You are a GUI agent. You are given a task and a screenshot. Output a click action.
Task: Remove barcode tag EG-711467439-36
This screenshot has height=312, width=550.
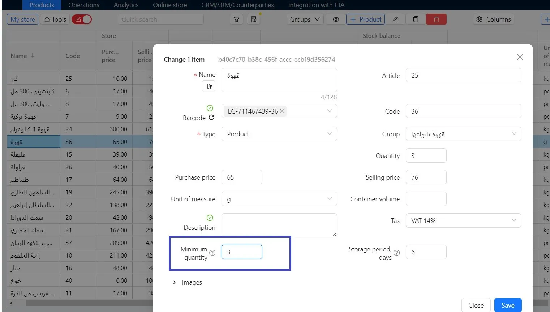click(282, 111)
